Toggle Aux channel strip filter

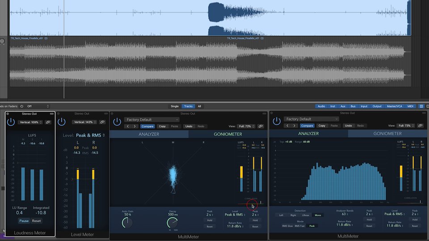tap(343, 106)
